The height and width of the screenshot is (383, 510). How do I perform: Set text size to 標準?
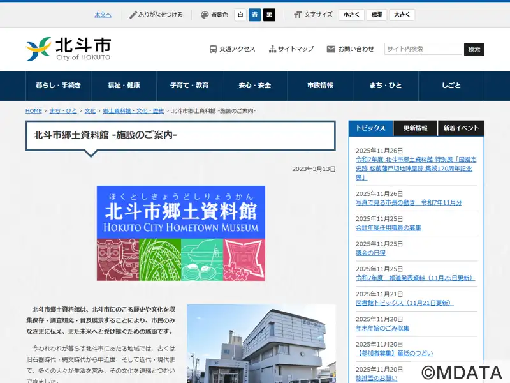click(377, 15)
